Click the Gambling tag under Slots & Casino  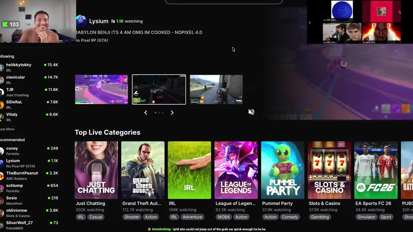pos(320,217)
